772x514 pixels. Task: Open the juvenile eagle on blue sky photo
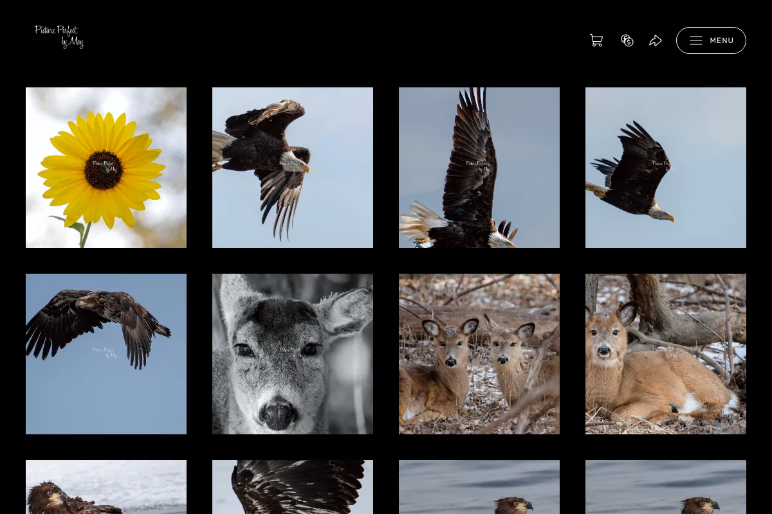(x=106, y=354)
